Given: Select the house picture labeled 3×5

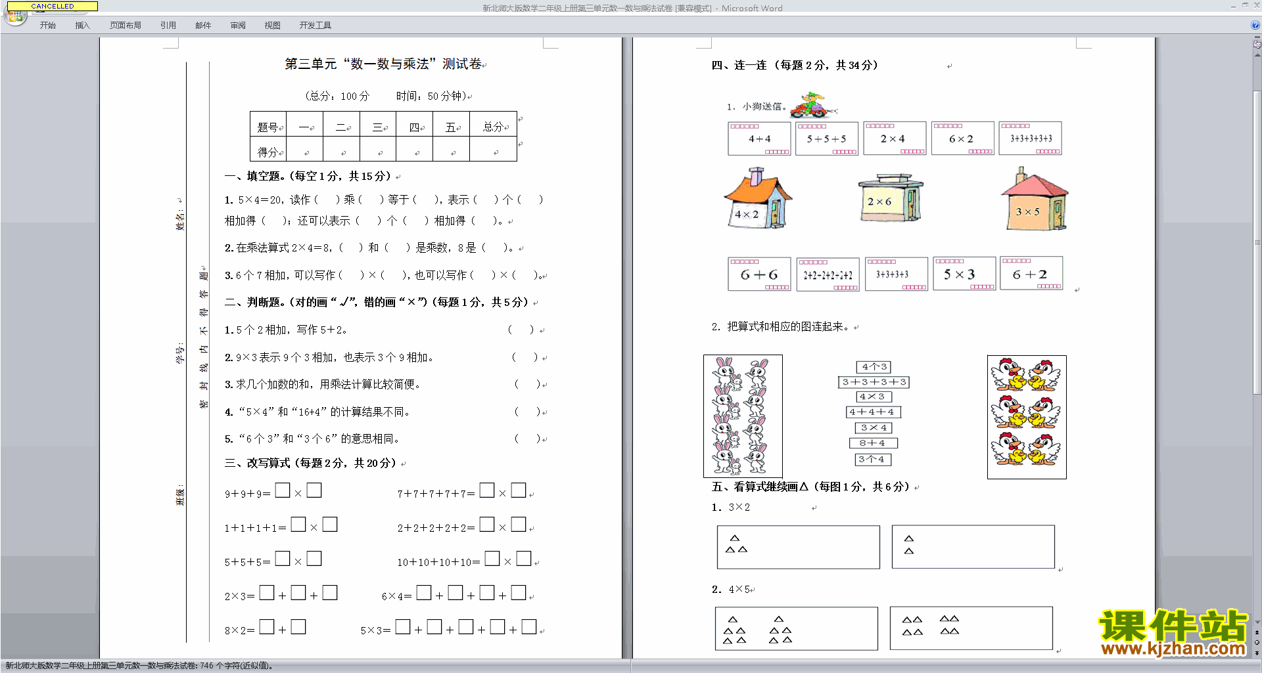Looking at the screenshot, I should coord(1034,199).
